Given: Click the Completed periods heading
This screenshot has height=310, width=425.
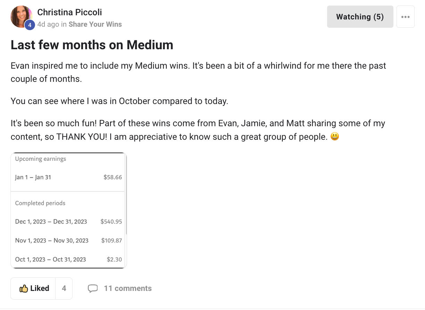Looking at the screenshot, I should 40,203.
